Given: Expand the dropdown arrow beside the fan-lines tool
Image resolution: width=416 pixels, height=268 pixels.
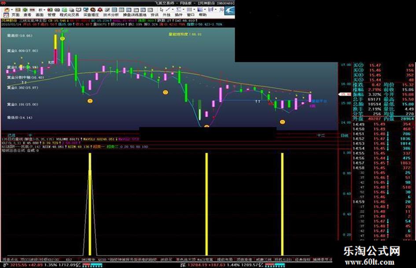Looking at the screenshot, I should pyautogui.click(x=205, y=10).
